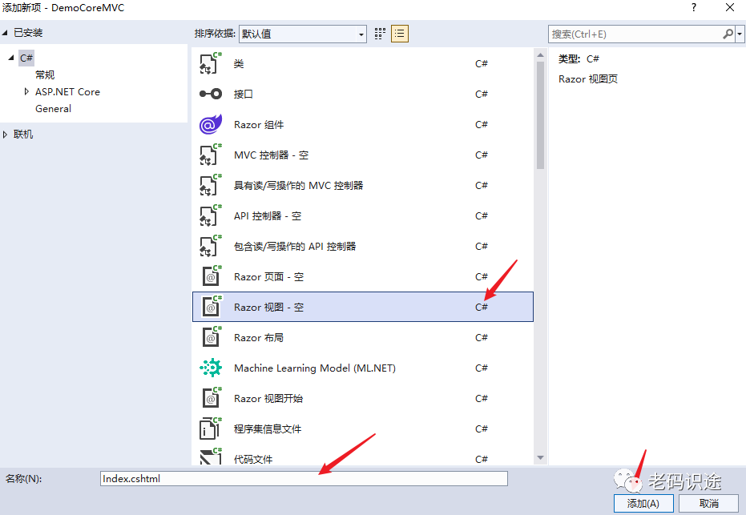This screenshot has width=746, height=515.
Task: Click Machine Learning Model (ML.NET) text
Action: (x=315, y=368)
